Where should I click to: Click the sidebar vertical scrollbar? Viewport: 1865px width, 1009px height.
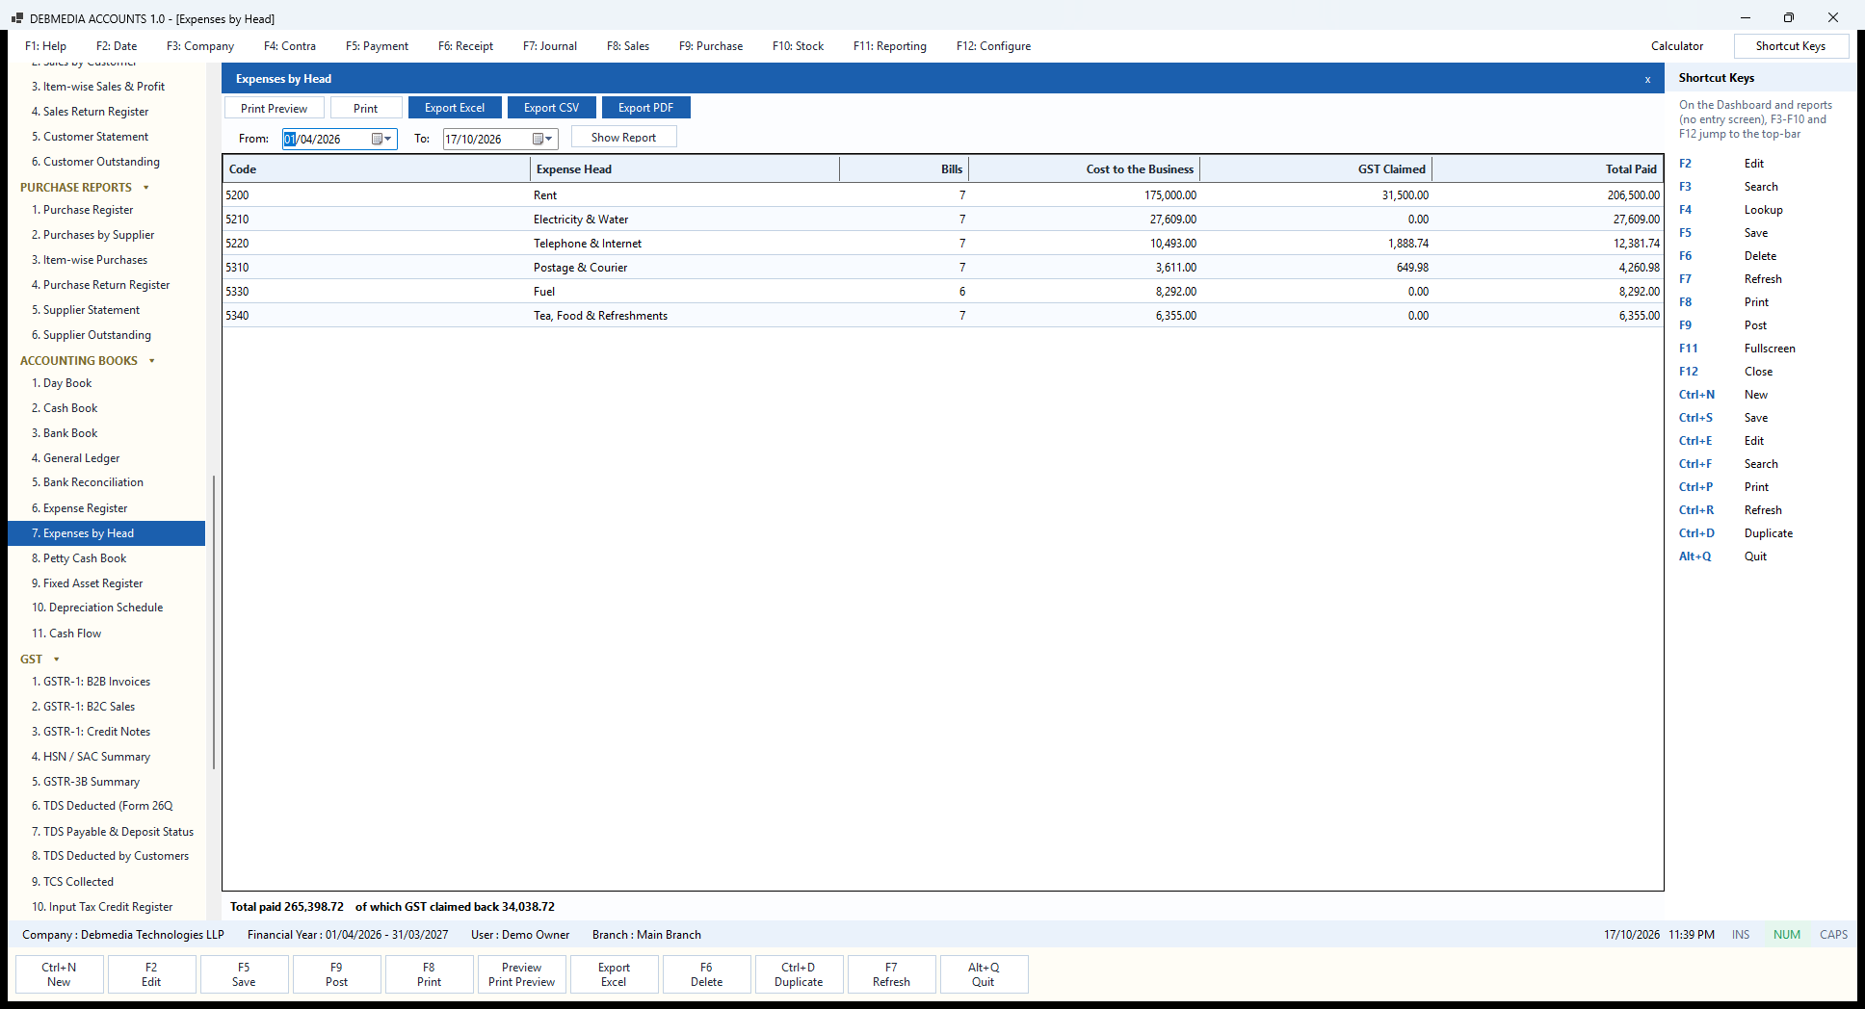coord(213,621)
